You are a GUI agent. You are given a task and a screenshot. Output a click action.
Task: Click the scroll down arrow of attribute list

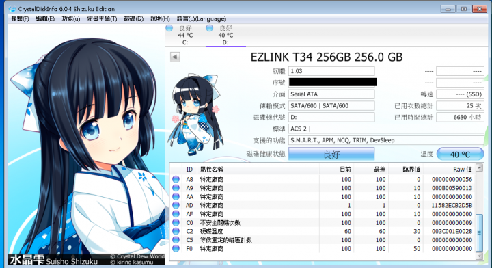tap(479, 256)
